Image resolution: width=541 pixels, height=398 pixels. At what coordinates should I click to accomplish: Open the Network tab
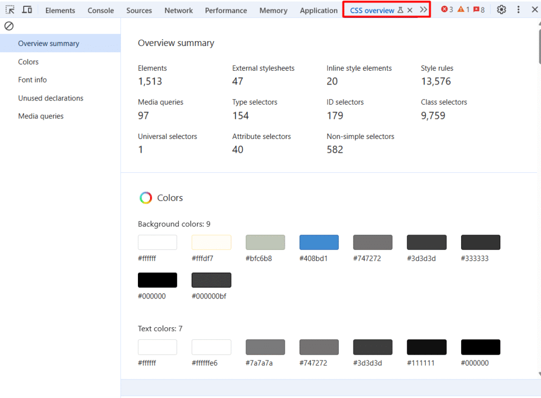click(179, 11)
